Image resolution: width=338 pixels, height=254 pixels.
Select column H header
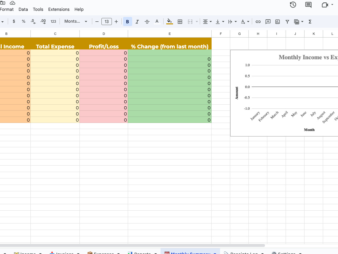point(258,34)
